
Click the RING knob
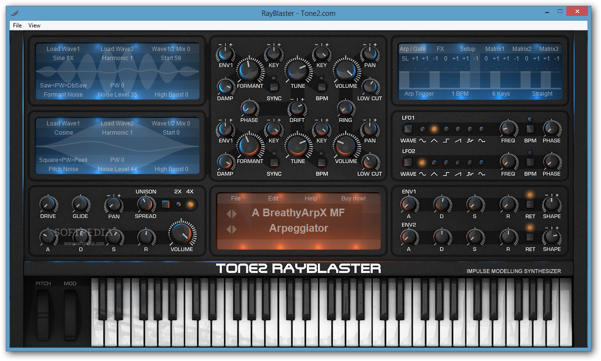click(346, 108)
